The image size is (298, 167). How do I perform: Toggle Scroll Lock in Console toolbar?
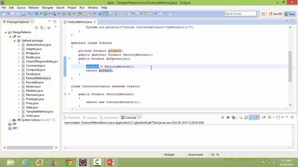[x=246, y=117]
